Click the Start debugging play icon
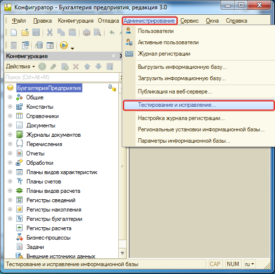Viewport: 275px width, 274px height. click(x=64, y=45)
